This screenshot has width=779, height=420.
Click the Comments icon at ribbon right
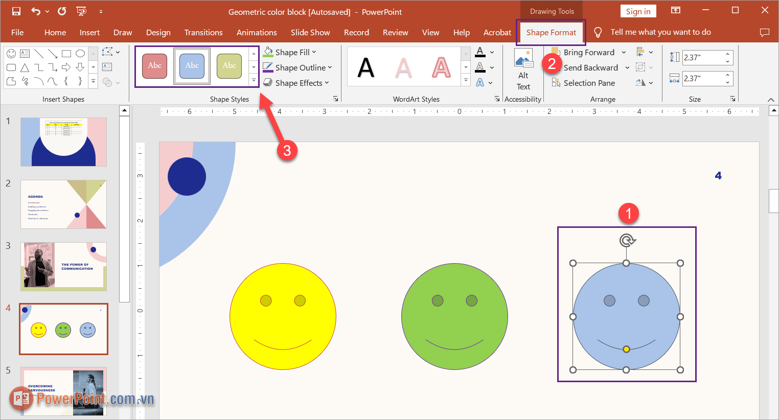tap(765, 32)
